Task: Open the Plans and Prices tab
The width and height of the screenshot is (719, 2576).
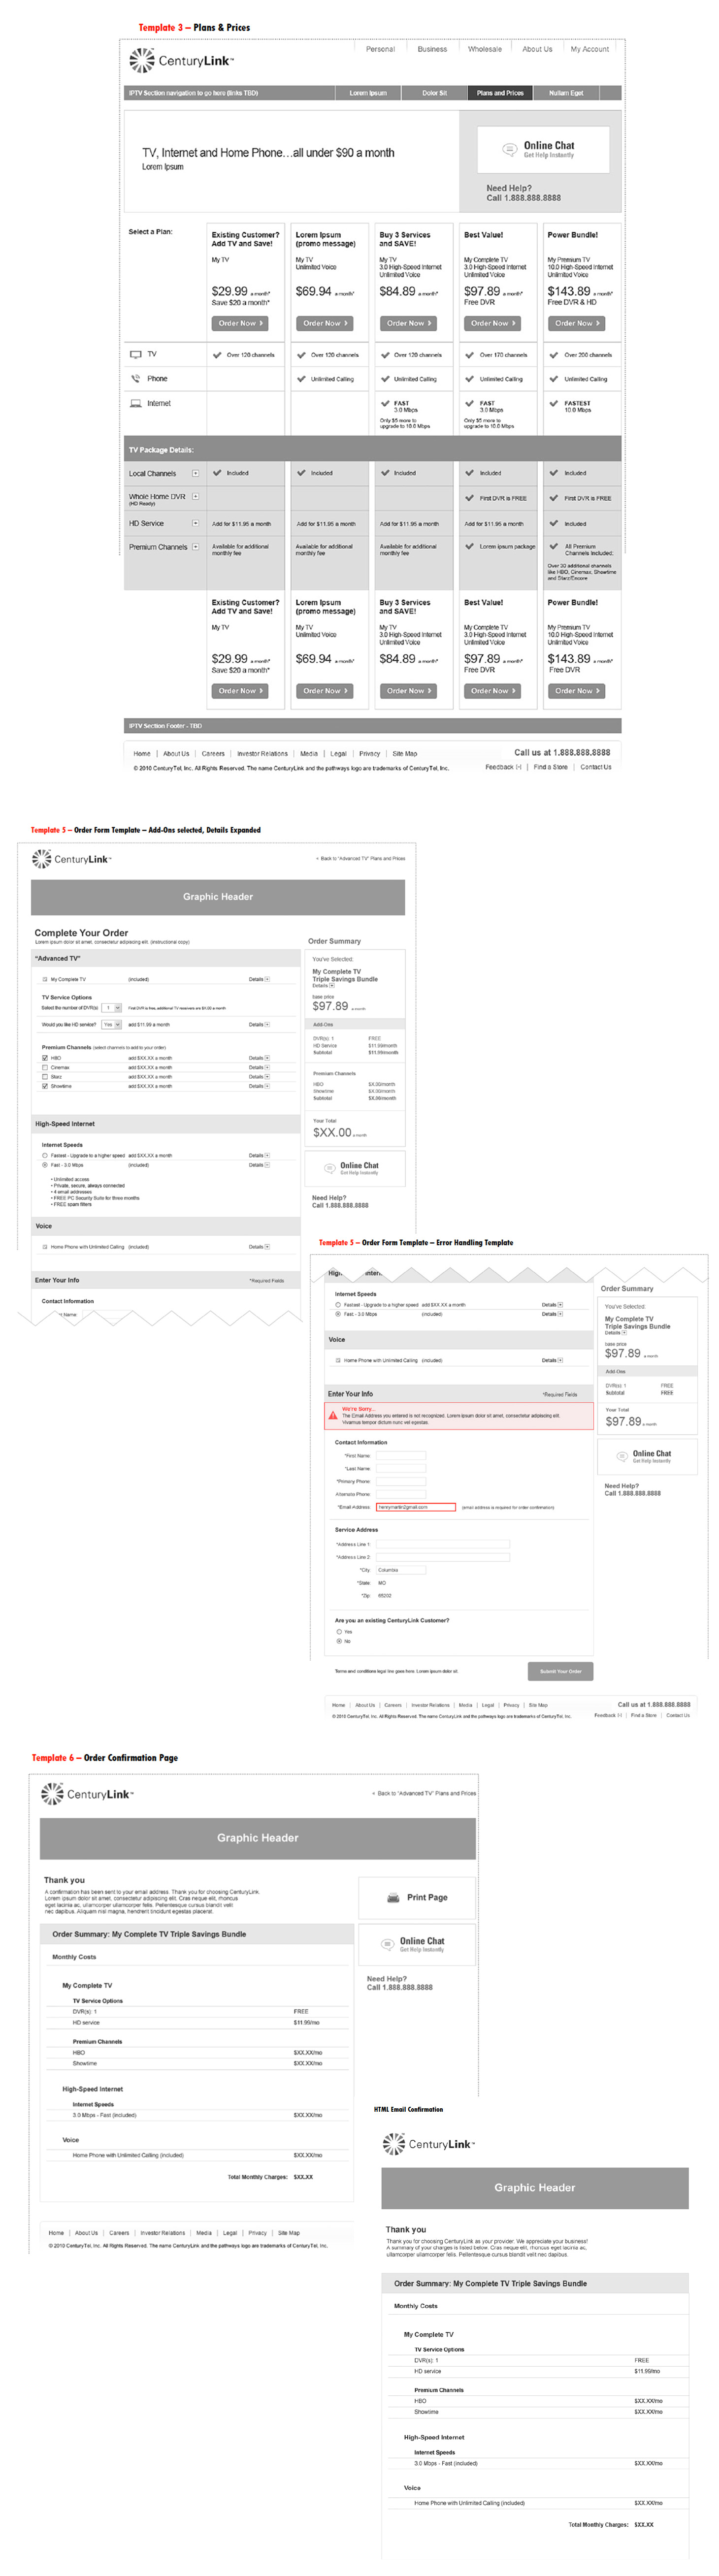Action: tap(499, 93)
